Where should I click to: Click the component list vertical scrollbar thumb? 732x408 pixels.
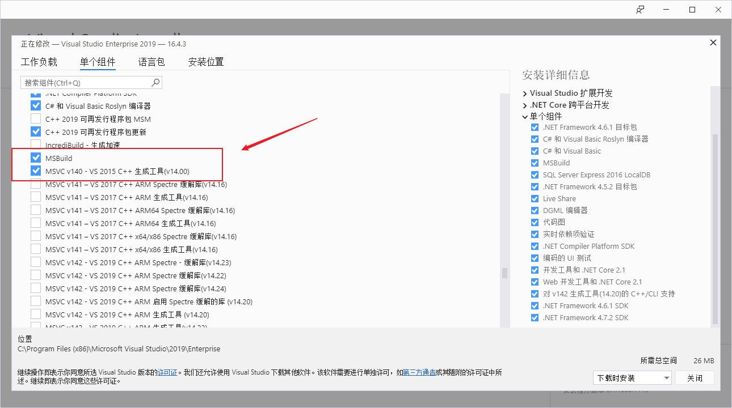coord(504,273)
